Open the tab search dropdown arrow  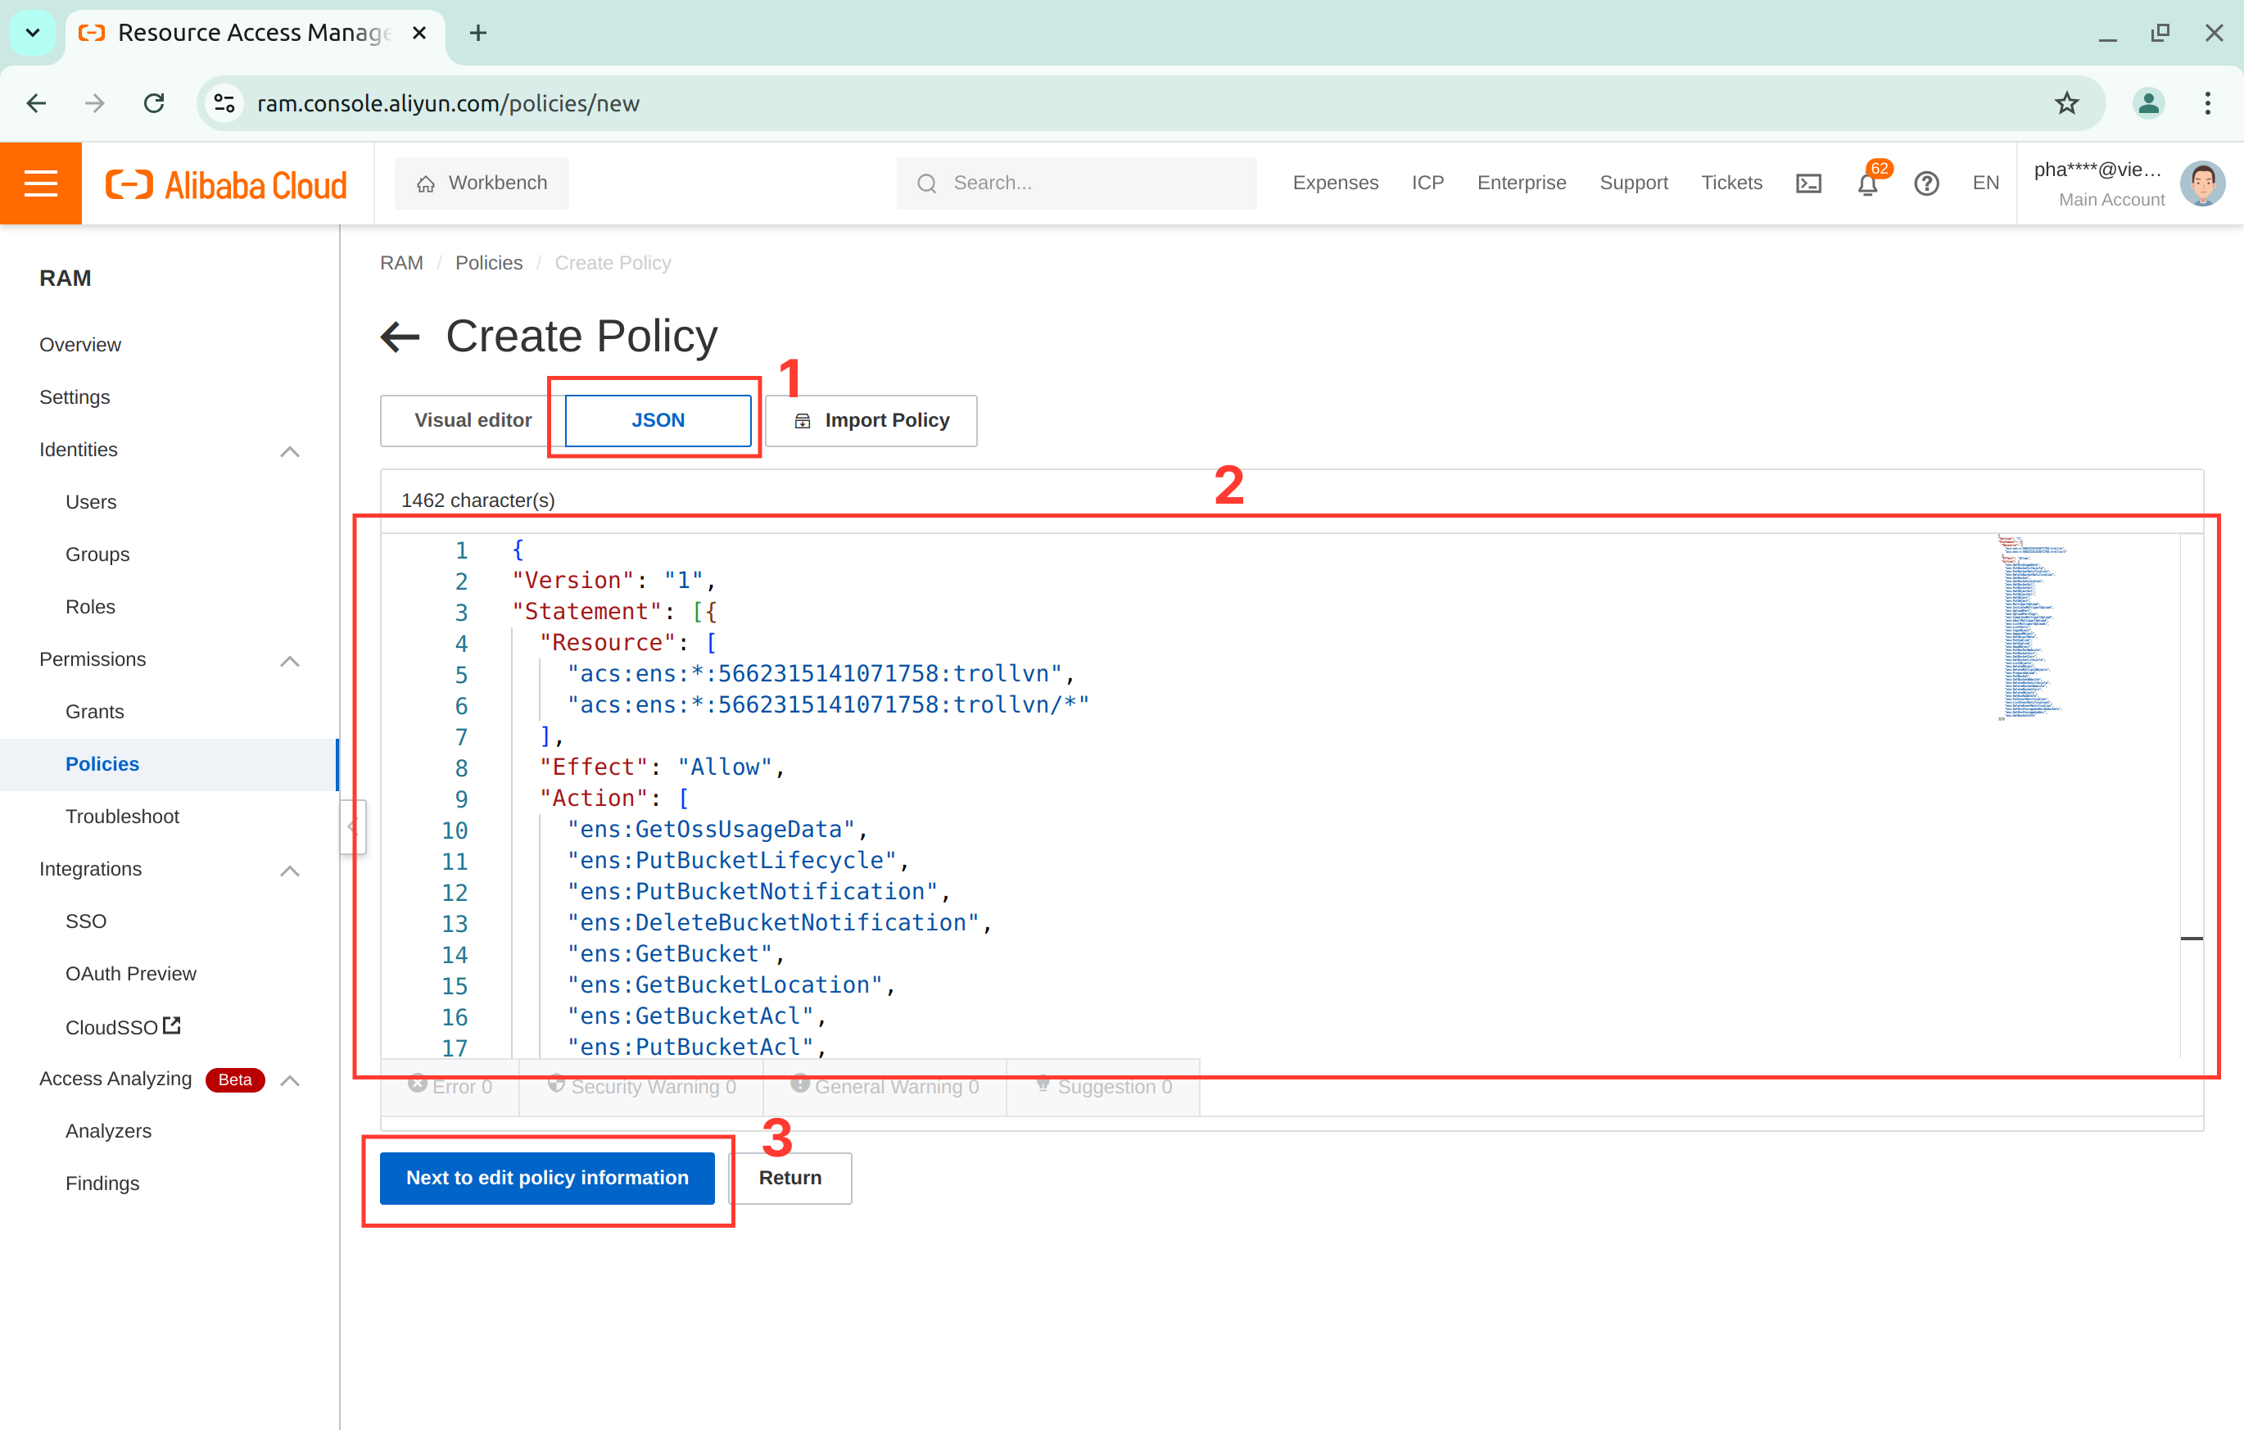33,33
